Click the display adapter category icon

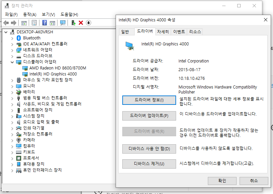19,62
